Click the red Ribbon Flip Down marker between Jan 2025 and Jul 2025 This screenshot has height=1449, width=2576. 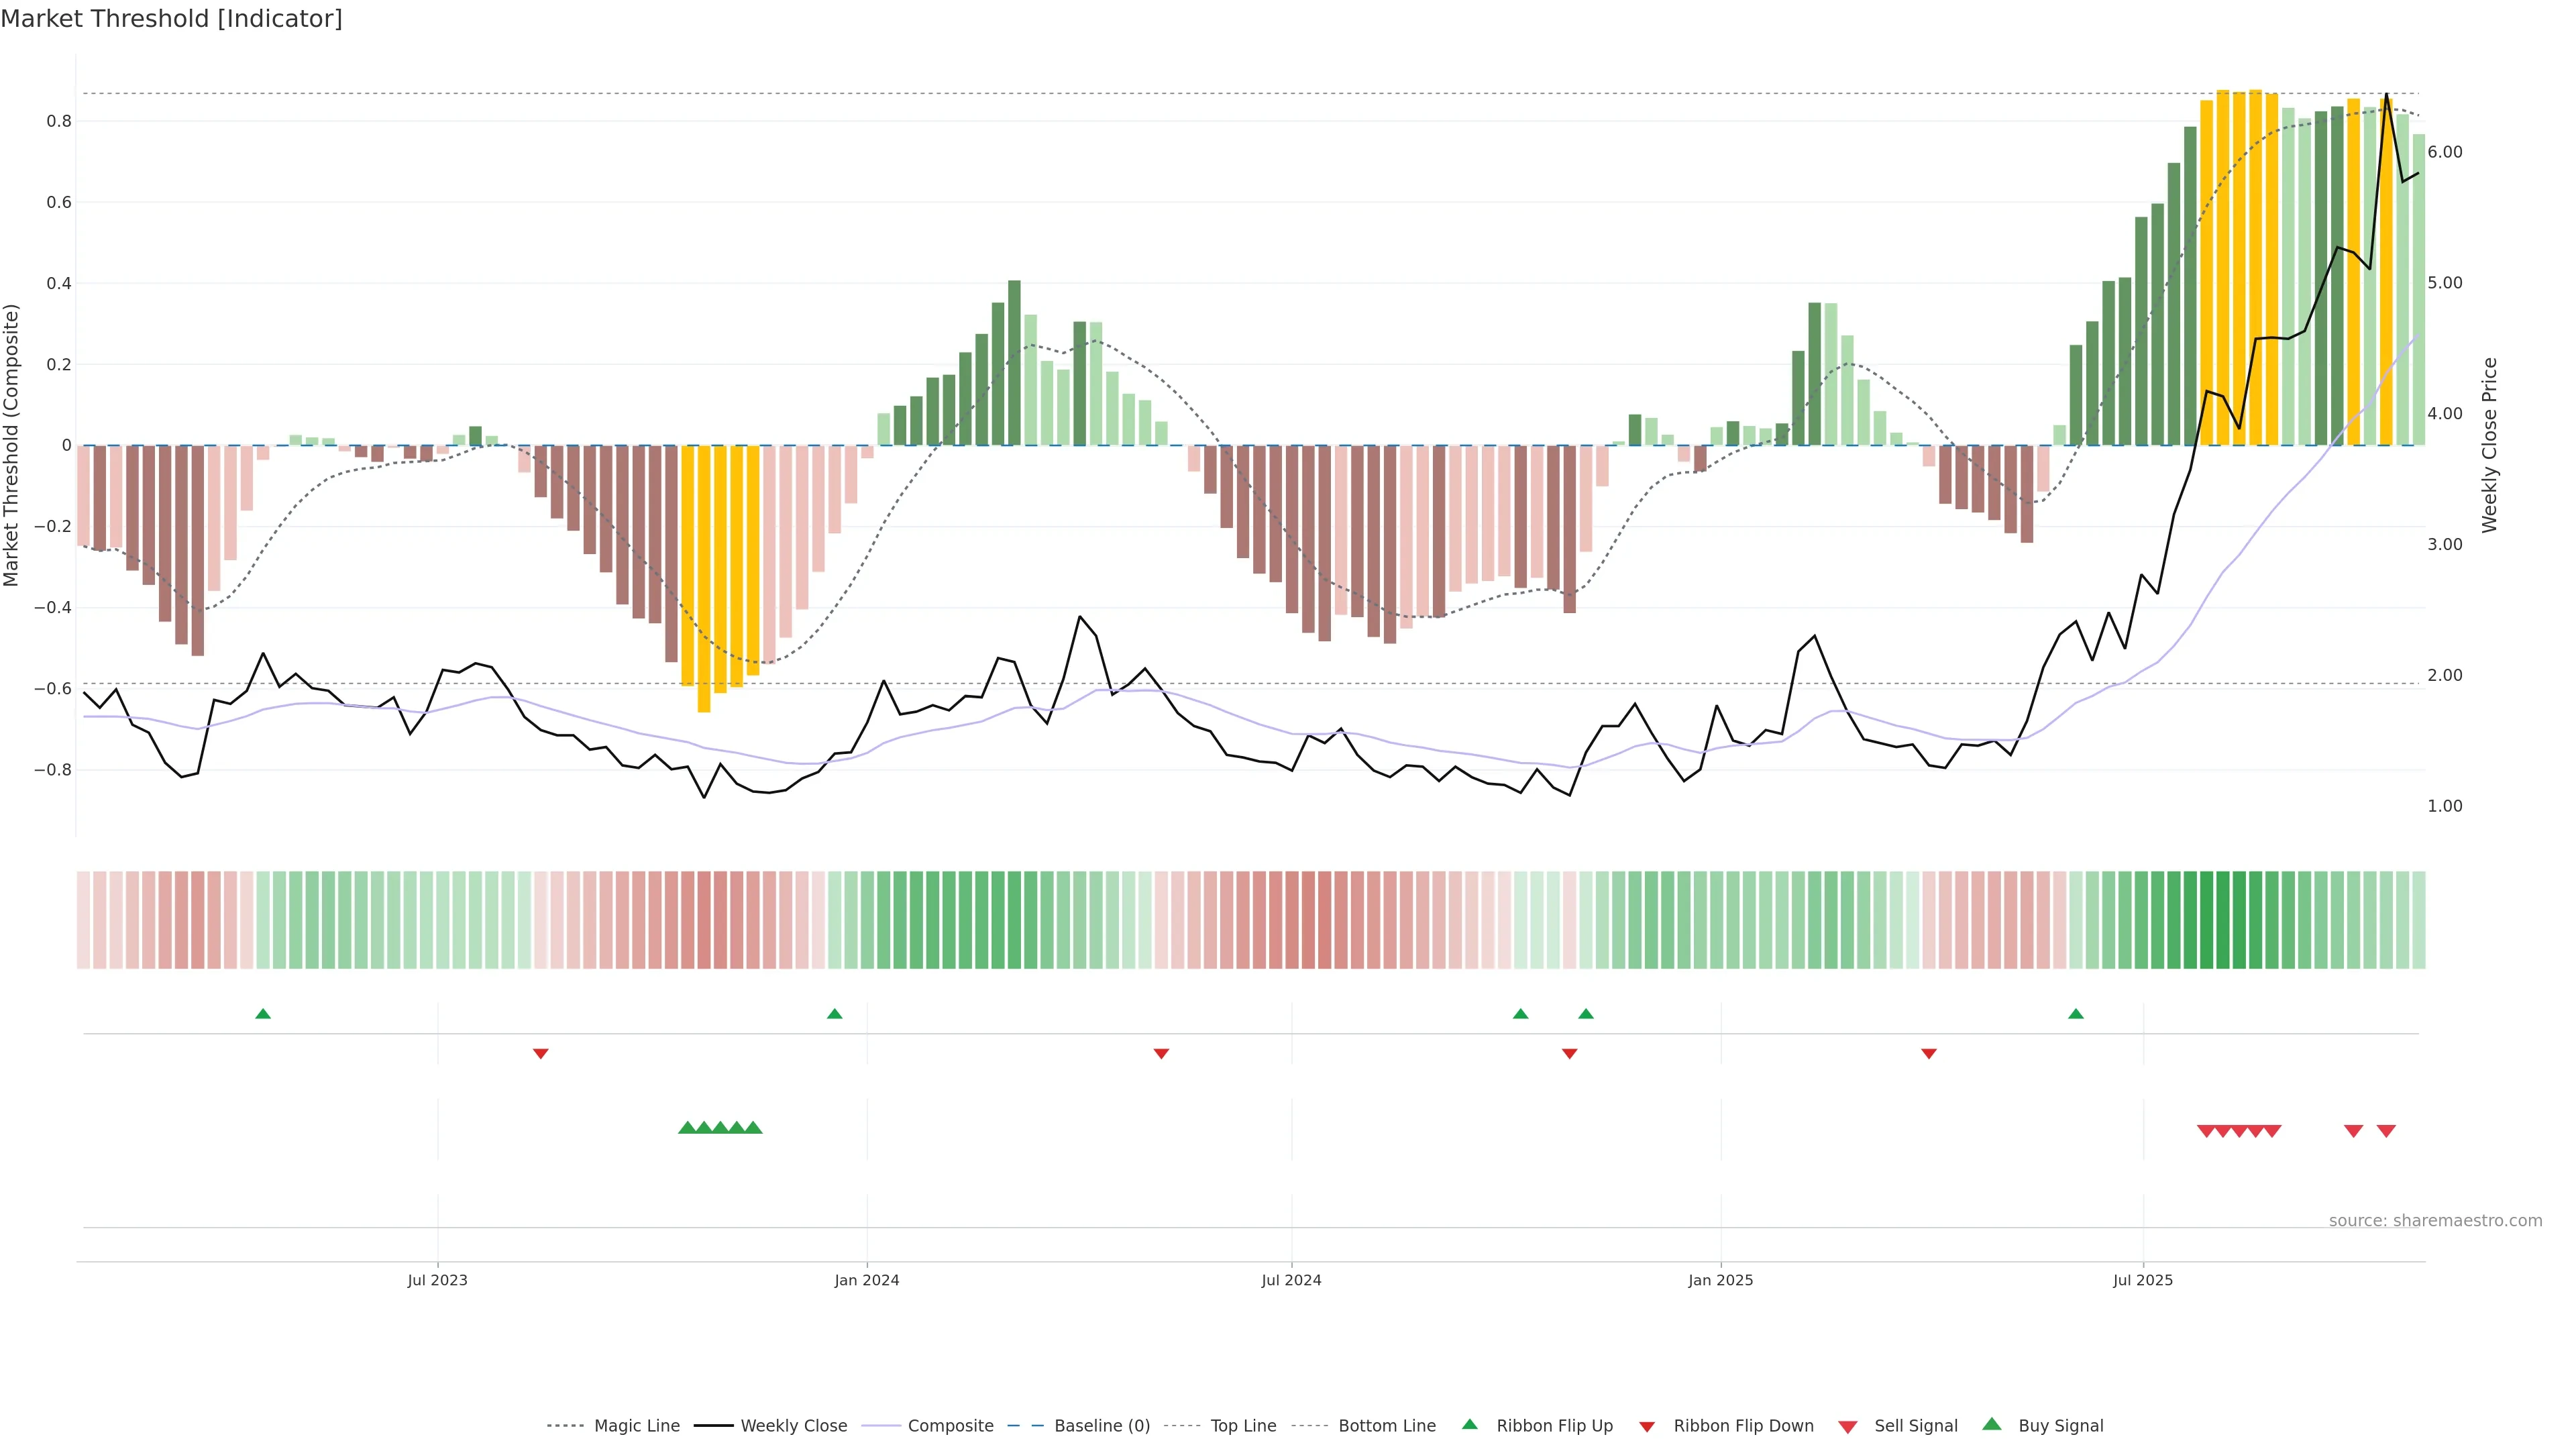(x=1929, y=1053)
